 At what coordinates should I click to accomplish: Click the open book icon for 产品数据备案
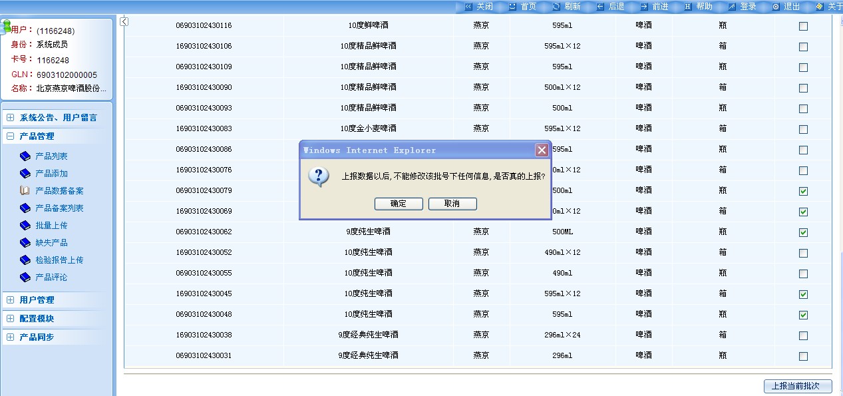click(25, 191)
